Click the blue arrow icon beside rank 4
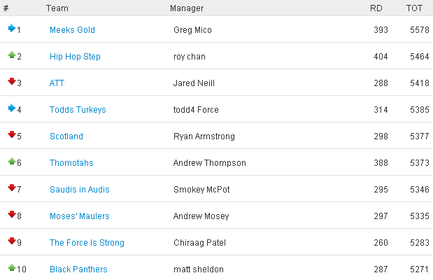Screen dimensions: 433x280 coord(12,108)
